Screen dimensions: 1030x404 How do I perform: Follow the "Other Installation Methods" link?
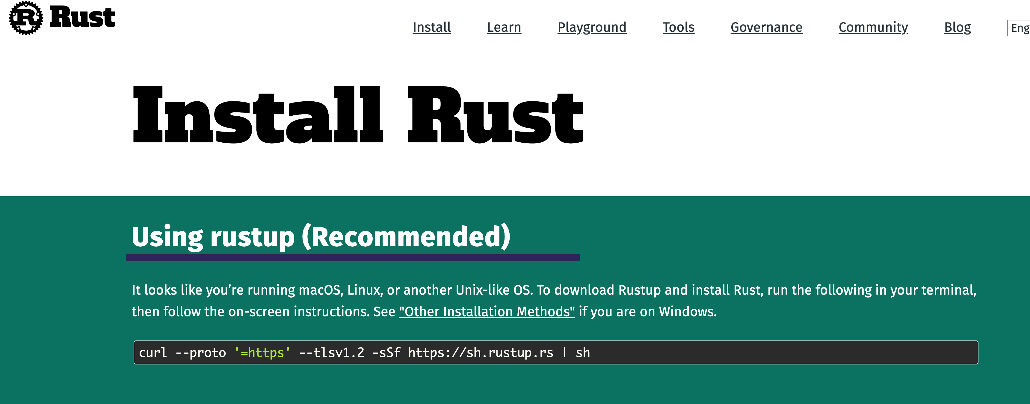[487, 312]
